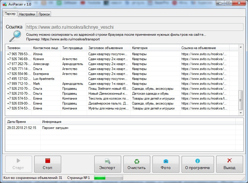The image size is (248, 183).
Task: Select the log entry 'Парсинг запущен'
Action: 55,128
